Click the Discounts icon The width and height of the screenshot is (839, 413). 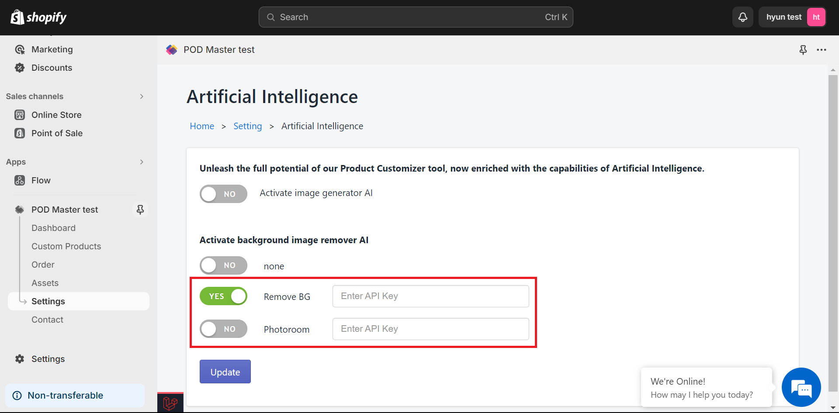20,68
